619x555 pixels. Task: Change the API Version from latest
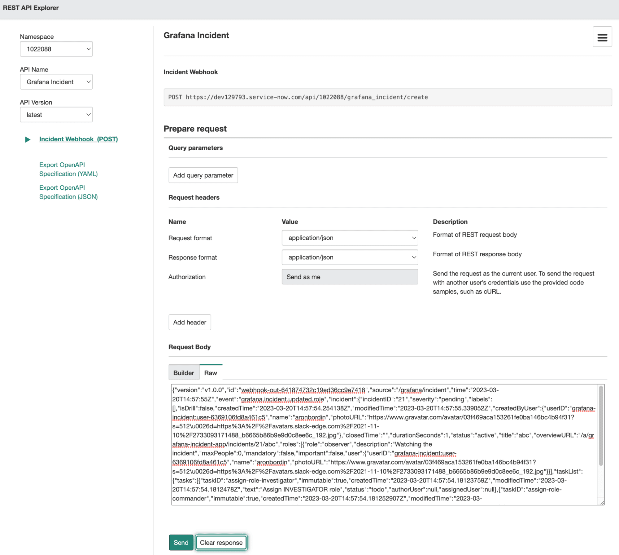[56, 114]
